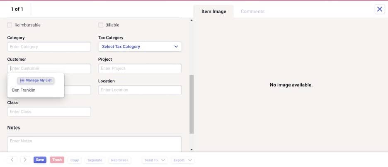Focus the Enter Category input field
Image resolution: width=388 pixels, height=167 pixels.
click(x=49, y=47)
